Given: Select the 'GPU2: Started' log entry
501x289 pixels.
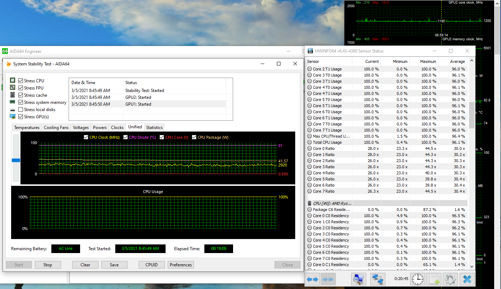Looking at the screenshot, I should click(x=147, y=97).
